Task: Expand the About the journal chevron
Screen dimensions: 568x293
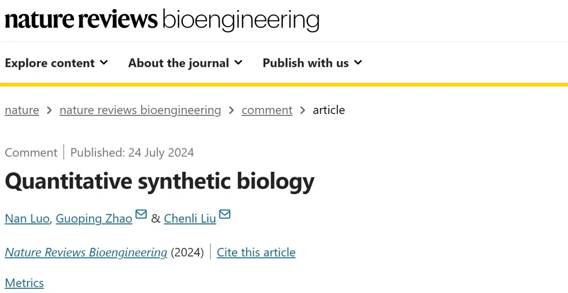Action: 238,63
